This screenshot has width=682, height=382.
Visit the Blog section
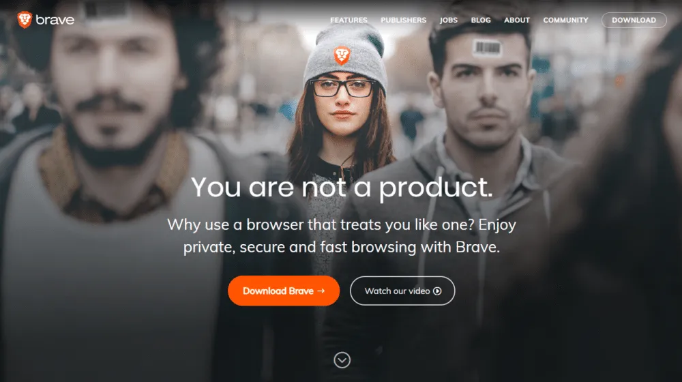[x=481, y=20]
